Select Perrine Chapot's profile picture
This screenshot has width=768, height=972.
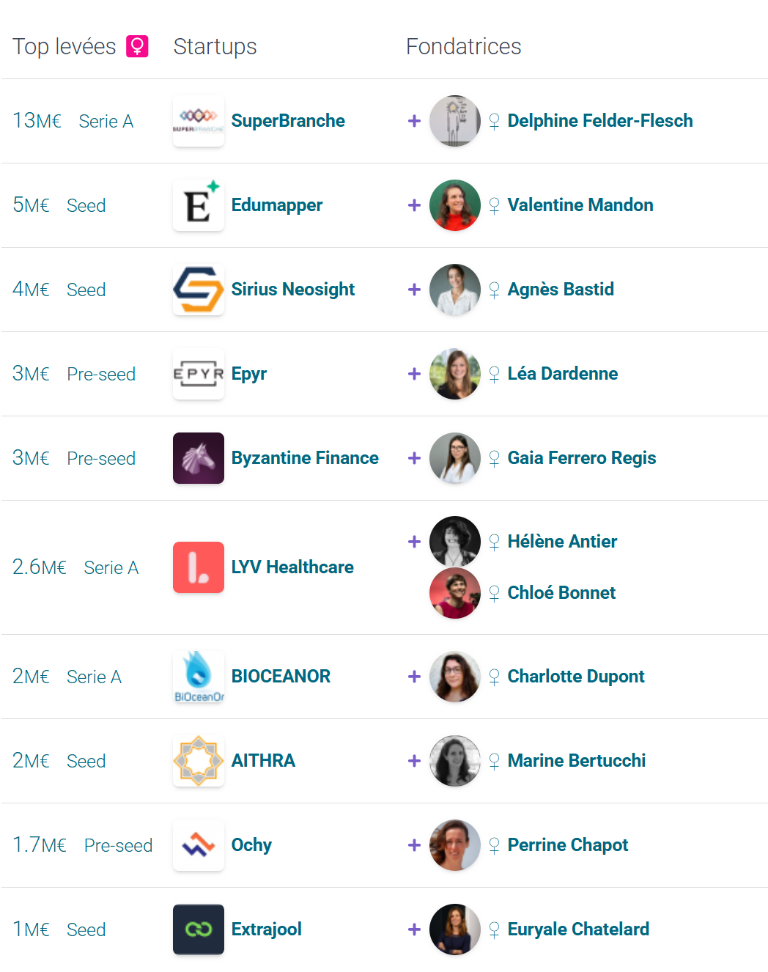click(455, 845)
